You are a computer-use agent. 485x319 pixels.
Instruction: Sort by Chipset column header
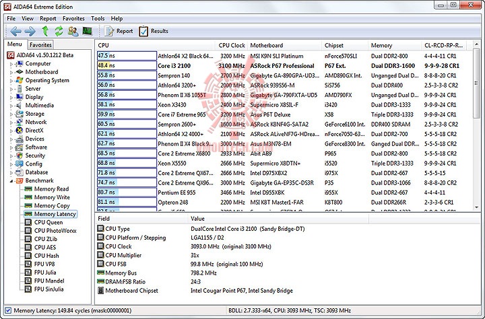coord(345,46)
